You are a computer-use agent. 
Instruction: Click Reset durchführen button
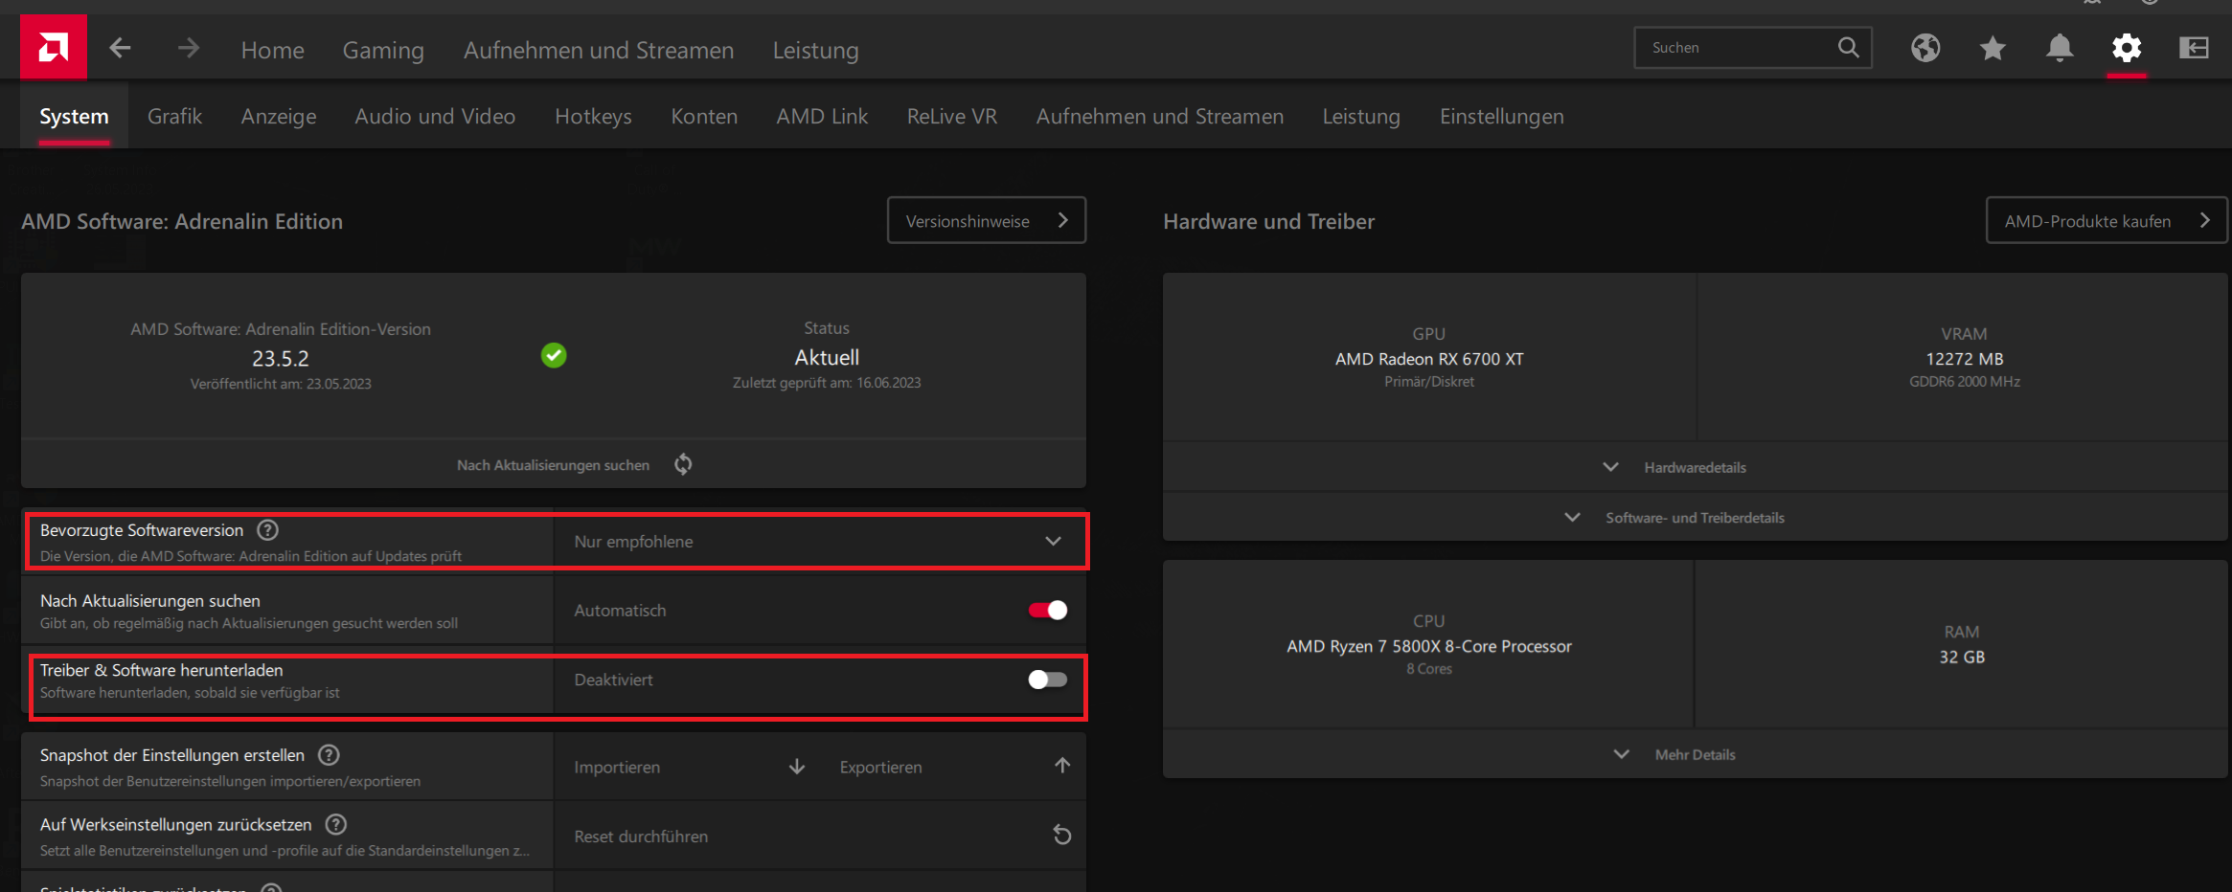coord(820,836)
